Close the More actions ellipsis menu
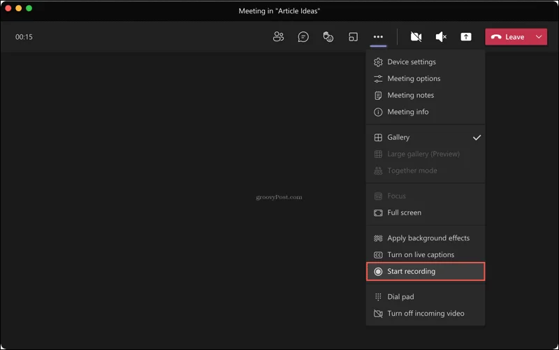This screenshot has height=350, width=559. [x=378, y=37]
